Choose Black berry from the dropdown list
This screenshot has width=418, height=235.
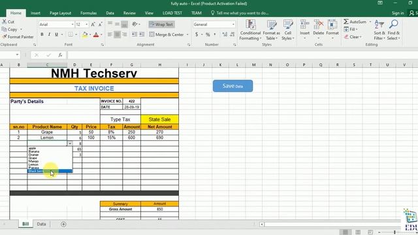(50, 171)
